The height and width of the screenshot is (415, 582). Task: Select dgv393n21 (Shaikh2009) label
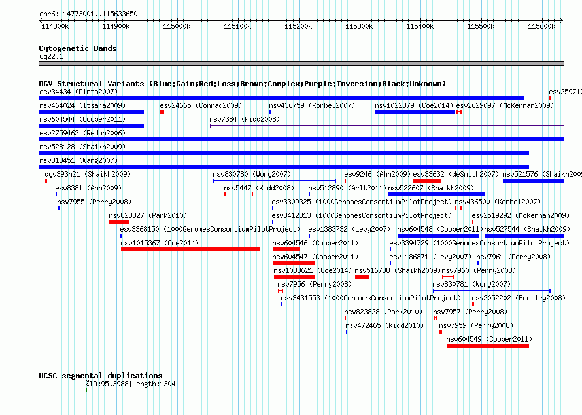pyautogui.click(x=88, y=174)
